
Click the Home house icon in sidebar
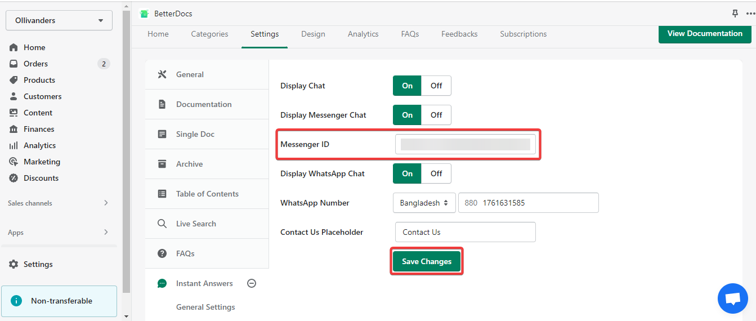14,47
